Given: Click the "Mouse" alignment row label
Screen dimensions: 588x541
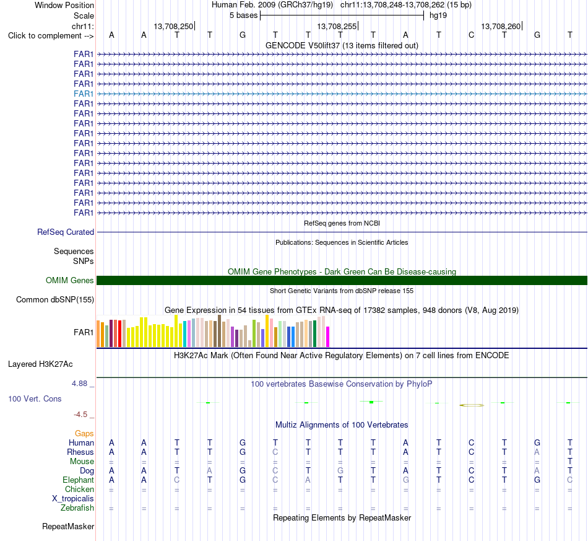Looking at the screenshot, I should point(82,462).
